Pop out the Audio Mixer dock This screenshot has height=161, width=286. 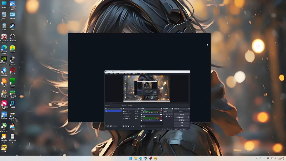pos(162,109)
